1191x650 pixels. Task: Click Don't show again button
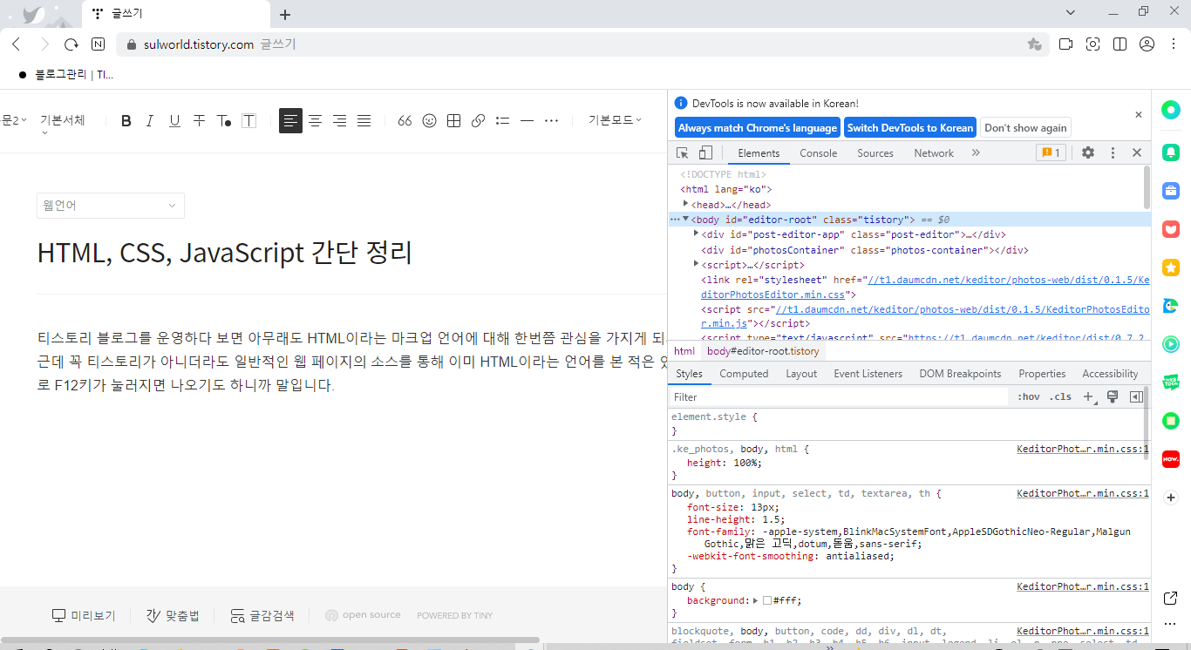[x=1025, y=128]
